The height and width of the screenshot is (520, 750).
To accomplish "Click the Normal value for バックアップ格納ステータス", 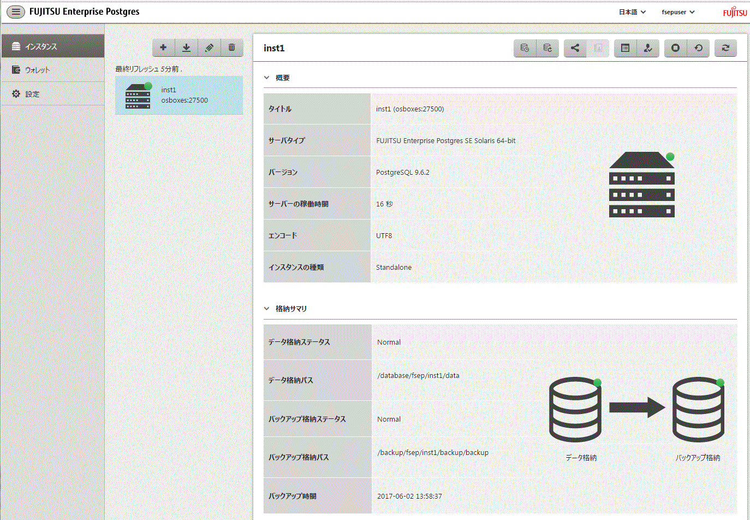I will point(389,419).
